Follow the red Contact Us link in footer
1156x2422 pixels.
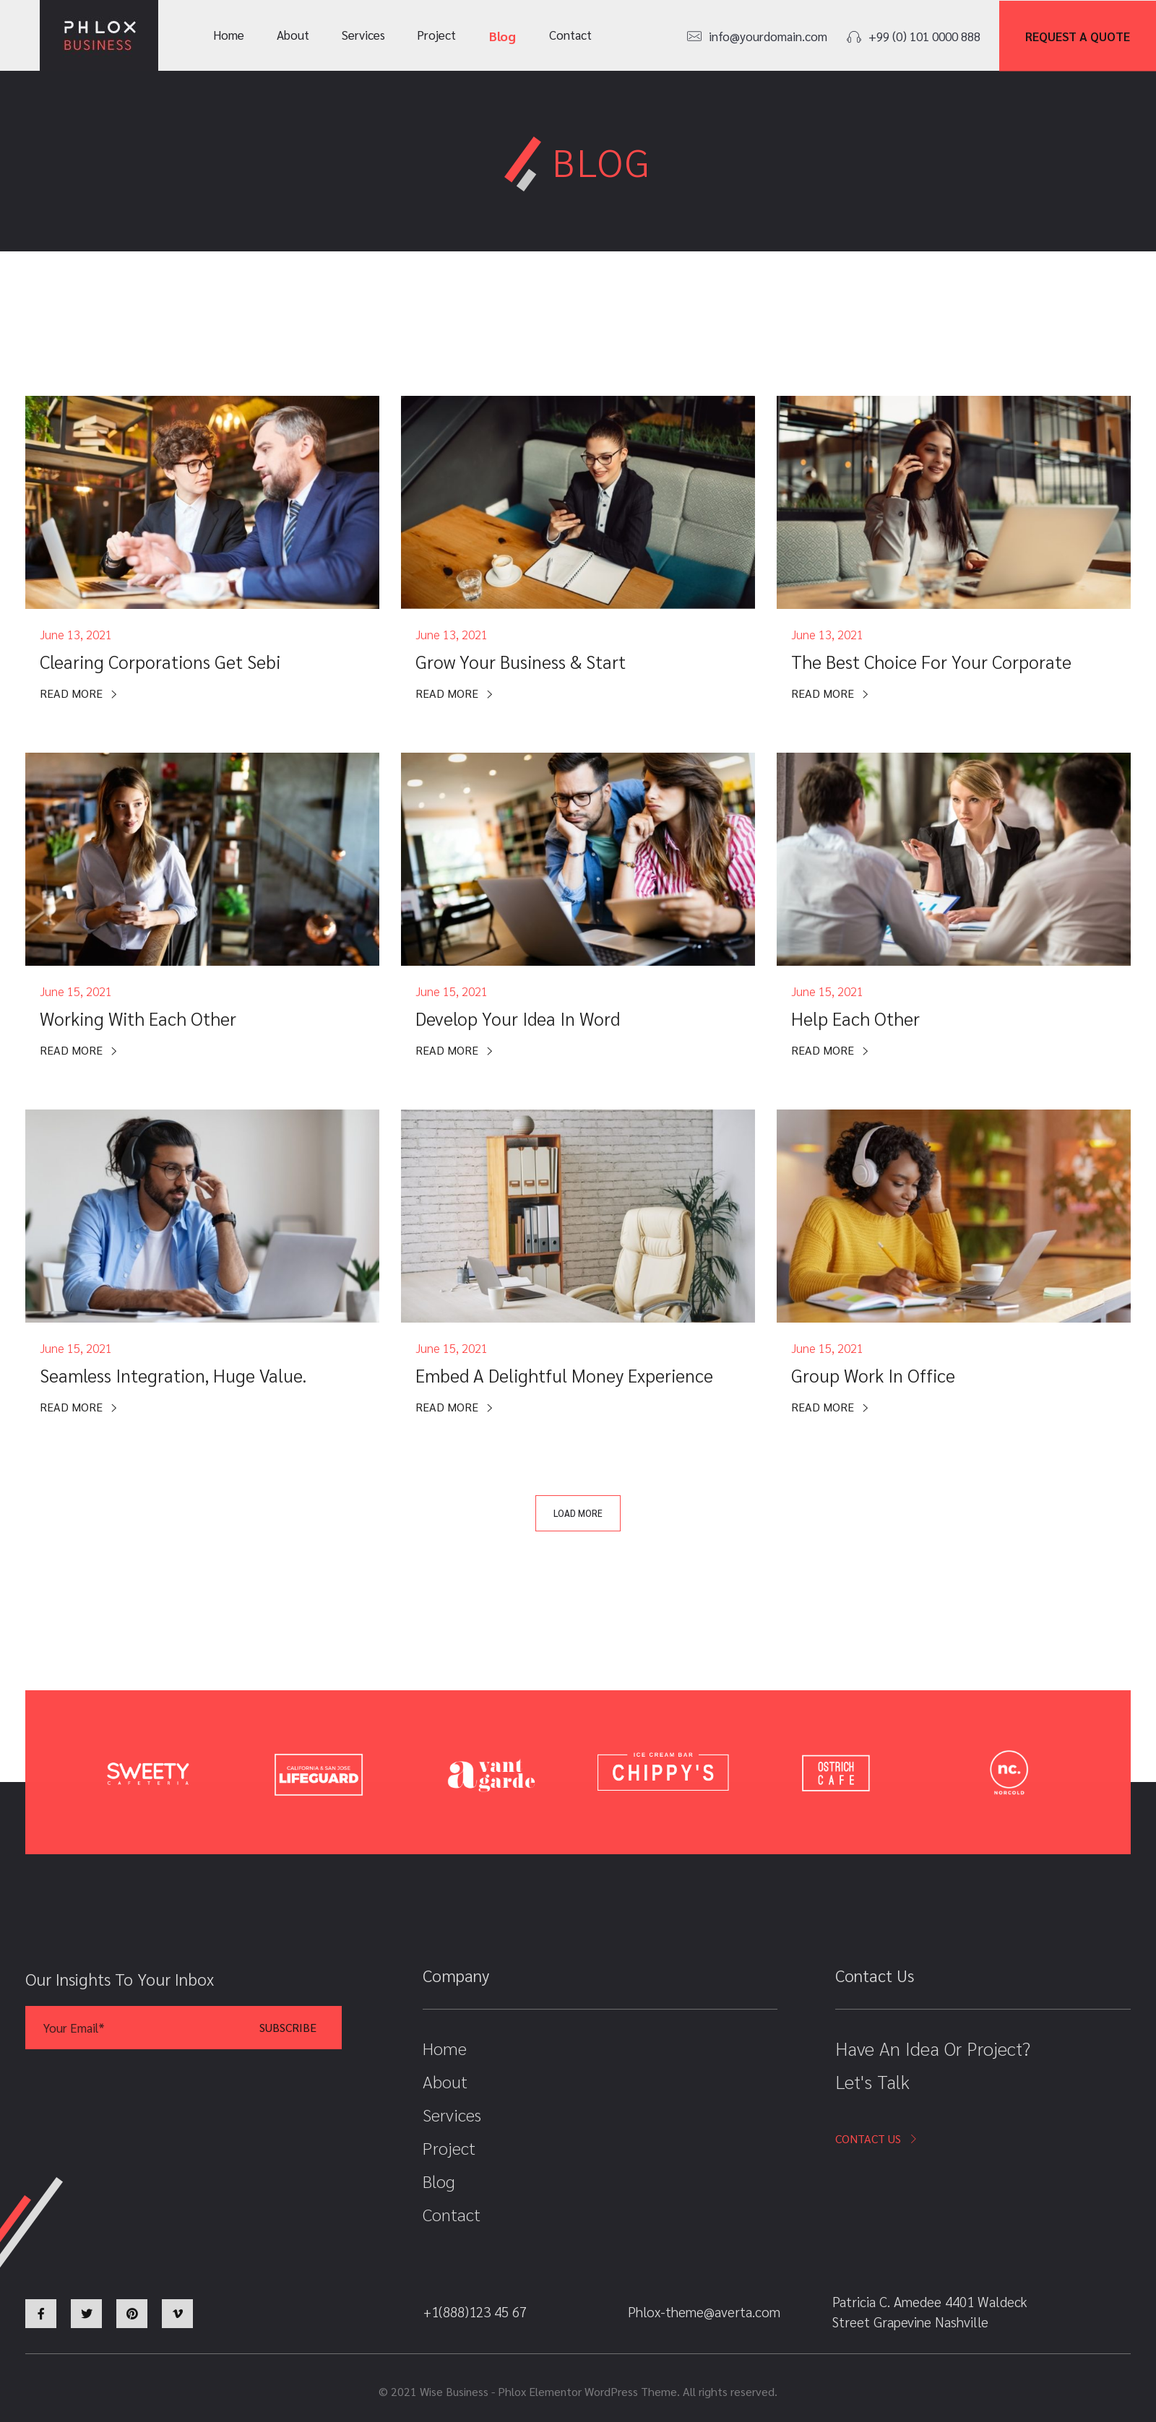coord(875,2139)
